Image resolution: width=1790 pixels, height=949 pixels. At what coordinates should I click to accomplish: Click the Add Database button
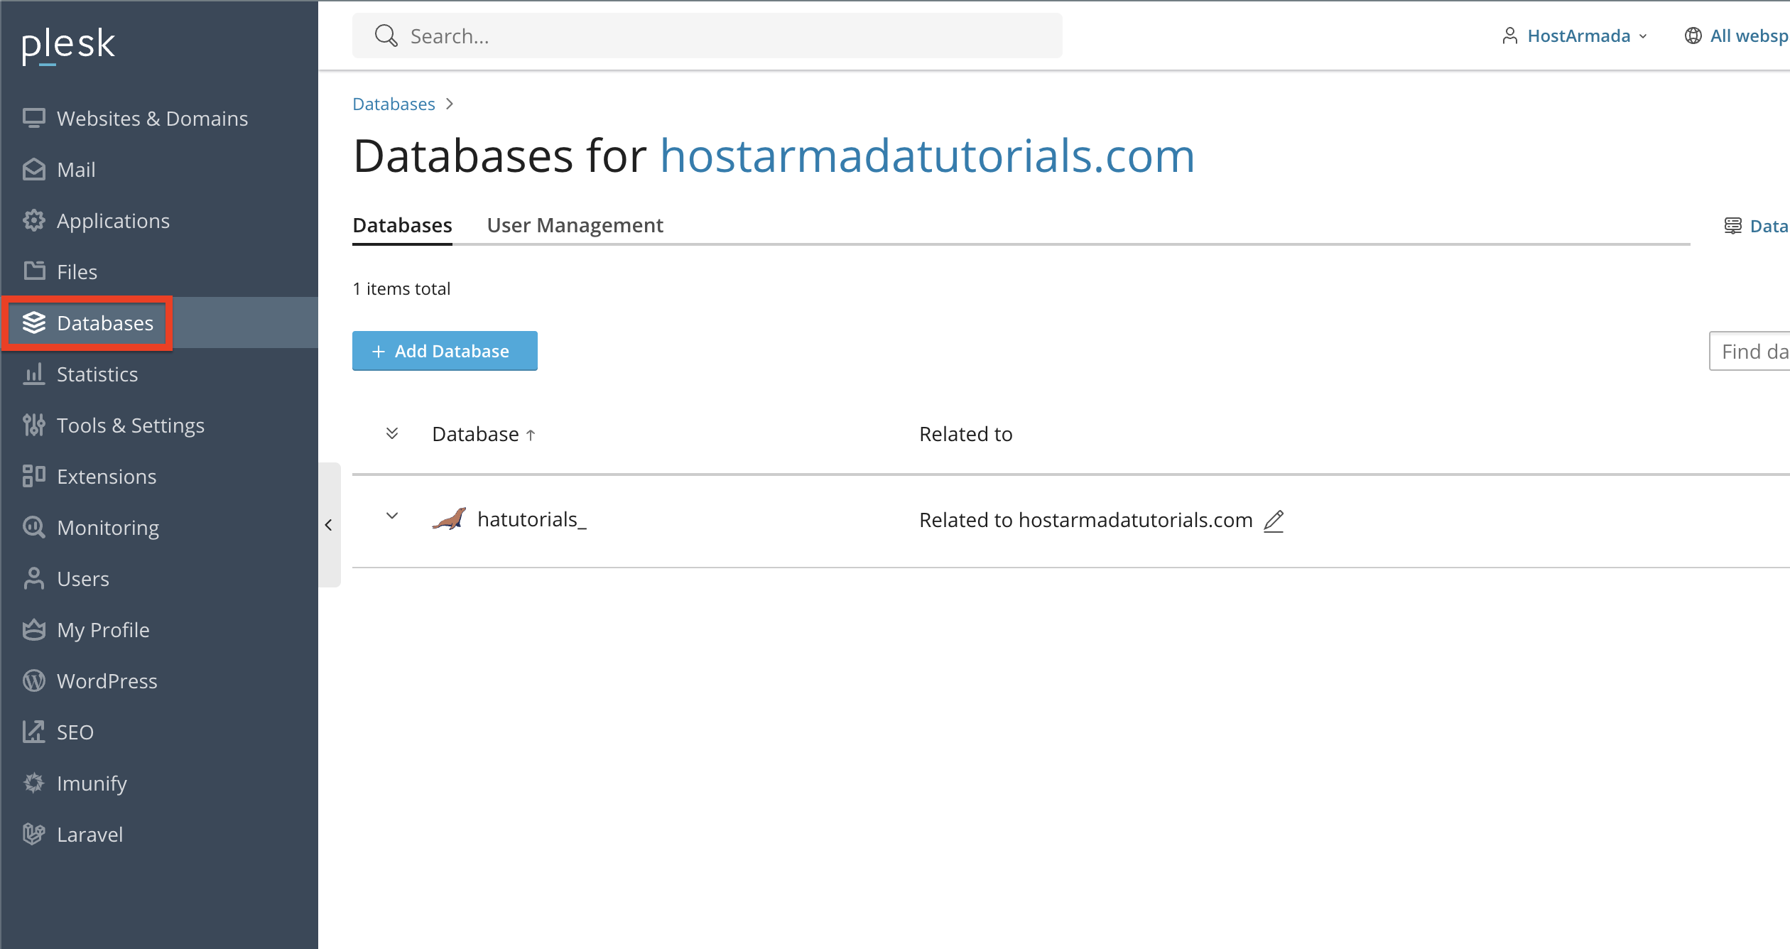[x=445, y=351]
